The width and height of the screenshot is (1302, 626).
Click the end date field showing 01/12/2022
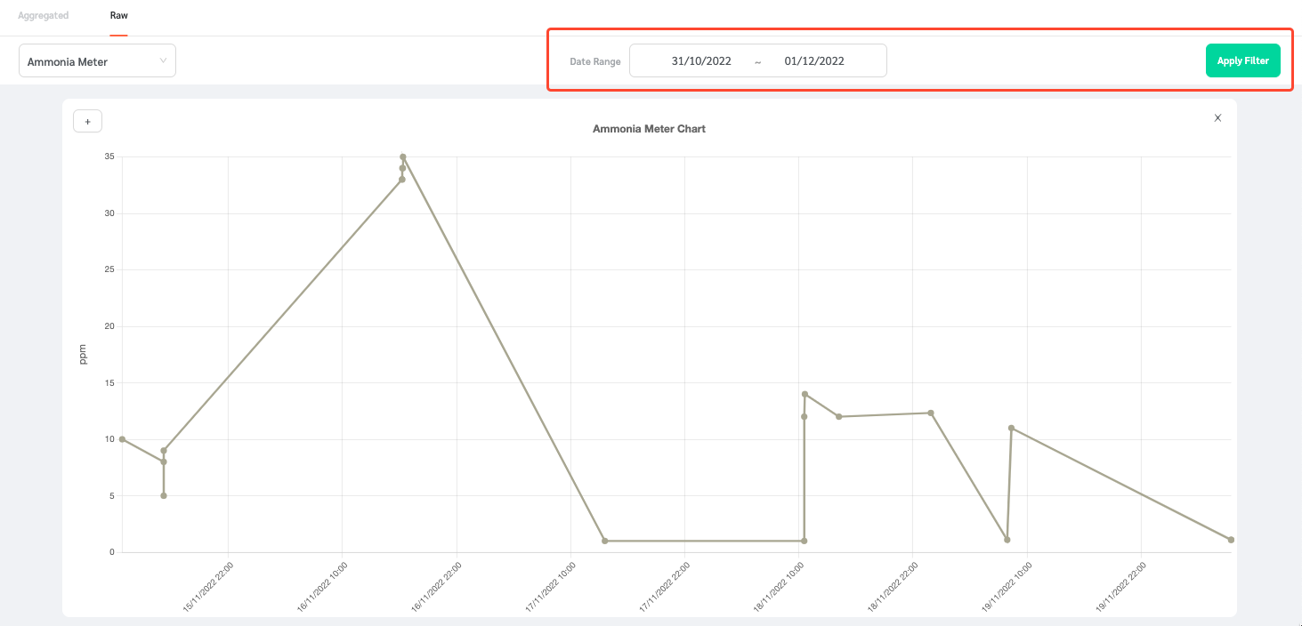pyautogui.click(x=813, y=60)
